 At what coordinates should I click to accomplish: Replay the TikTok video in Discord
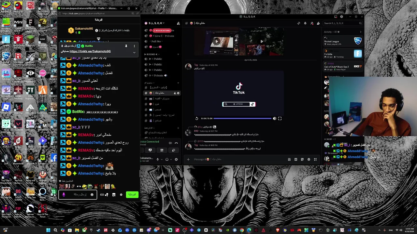pyautogui.click(x=197, y=119)
